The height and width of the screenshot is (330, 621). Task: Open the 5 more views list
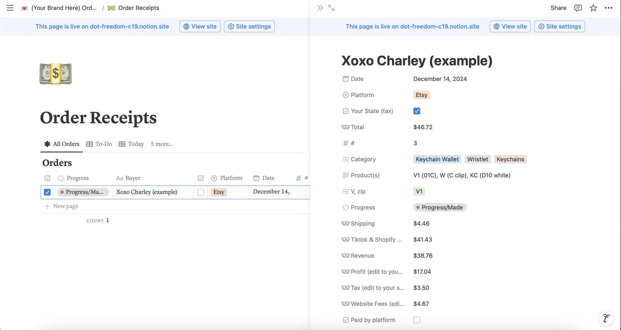[162, 143]
